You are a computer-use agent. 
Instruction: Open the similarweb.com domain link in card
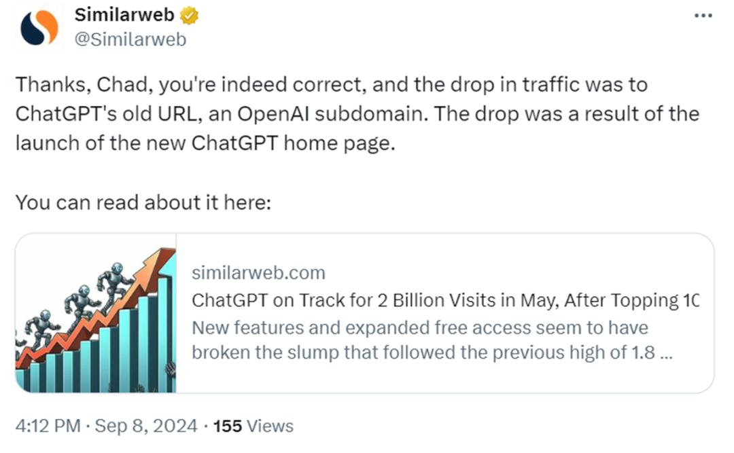[258, 273]
